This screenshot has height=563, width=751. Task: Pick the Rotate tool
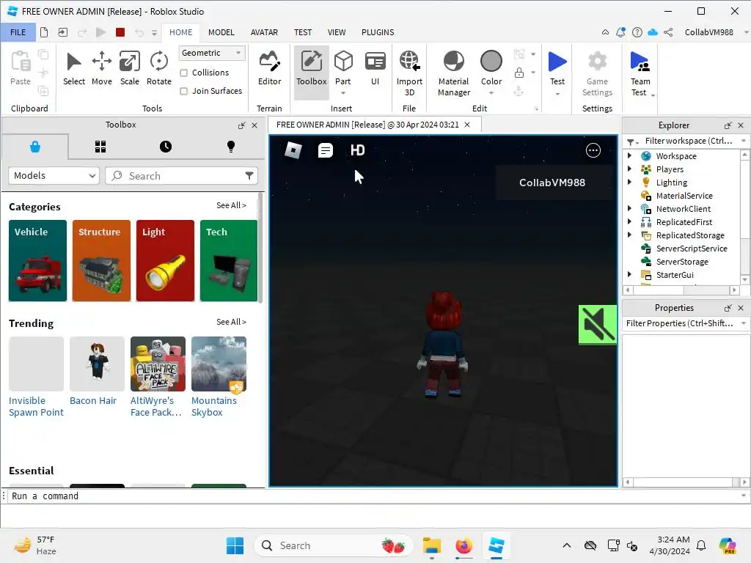coord(159,68)
